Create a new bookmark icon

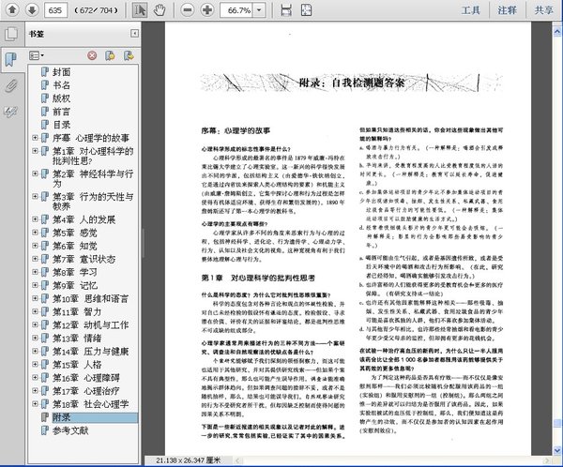pos(110,55)
